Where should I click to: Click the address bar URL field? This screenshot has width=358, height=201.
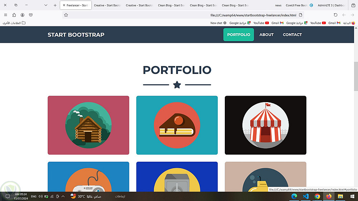click(x=183, y=15)
